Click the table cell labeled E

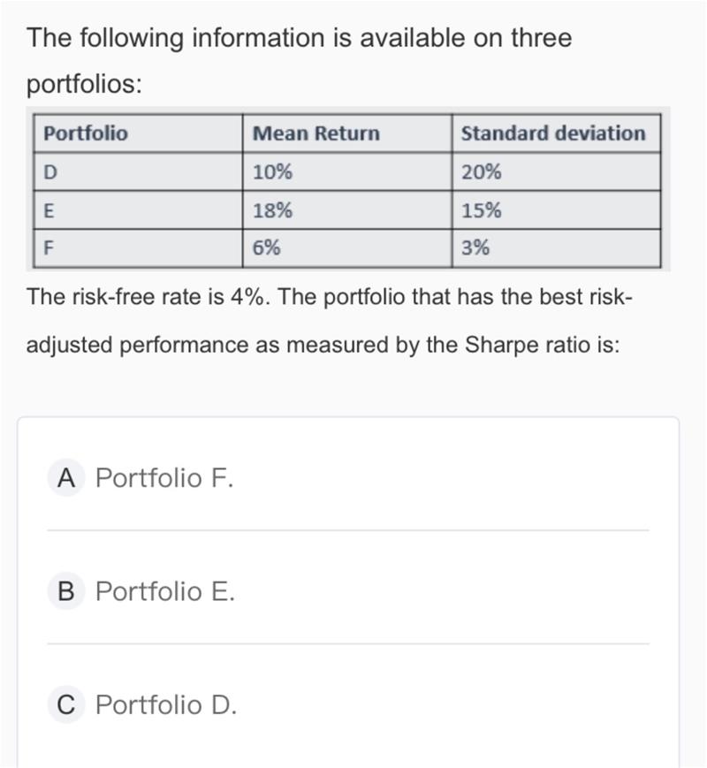click(x=49, y=210)
